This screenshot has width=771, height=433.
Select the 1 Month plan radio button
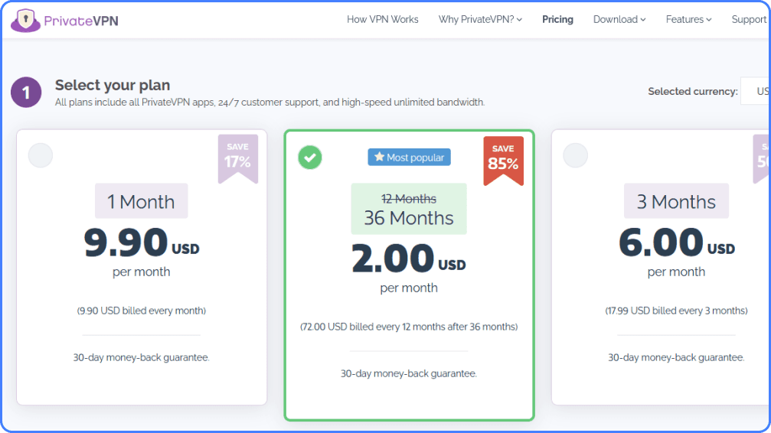(x=41, y=155)
